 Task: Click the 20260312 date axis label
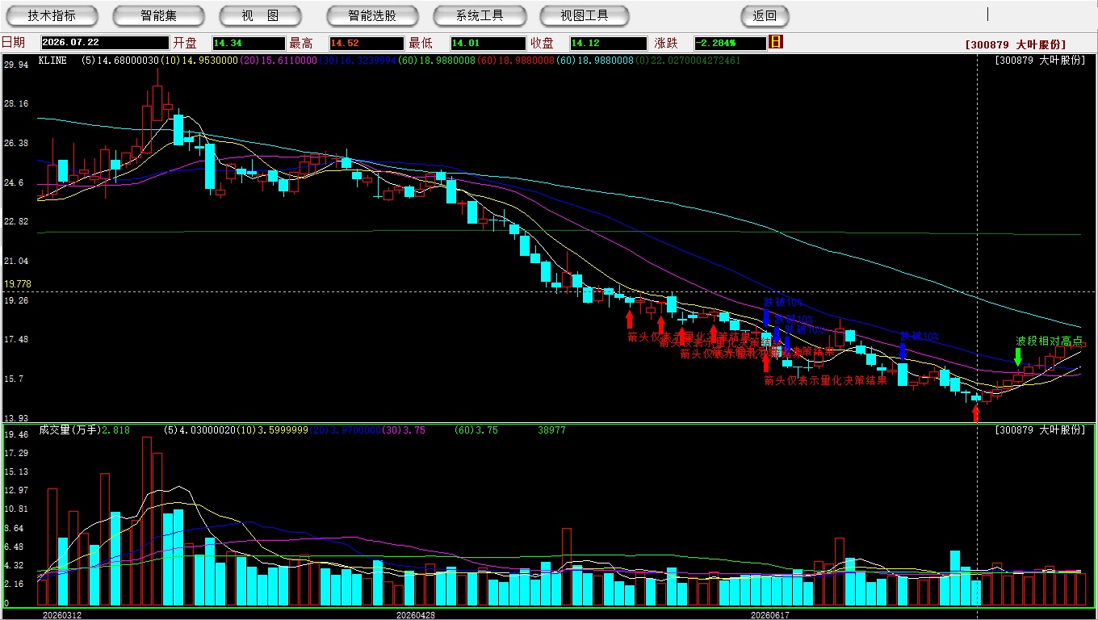coord(61,614)
